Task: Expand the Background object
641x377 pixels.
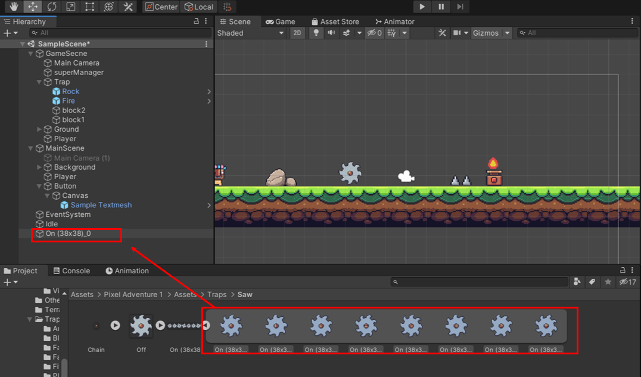Action: pyautogui.click(x=39, y=167)
